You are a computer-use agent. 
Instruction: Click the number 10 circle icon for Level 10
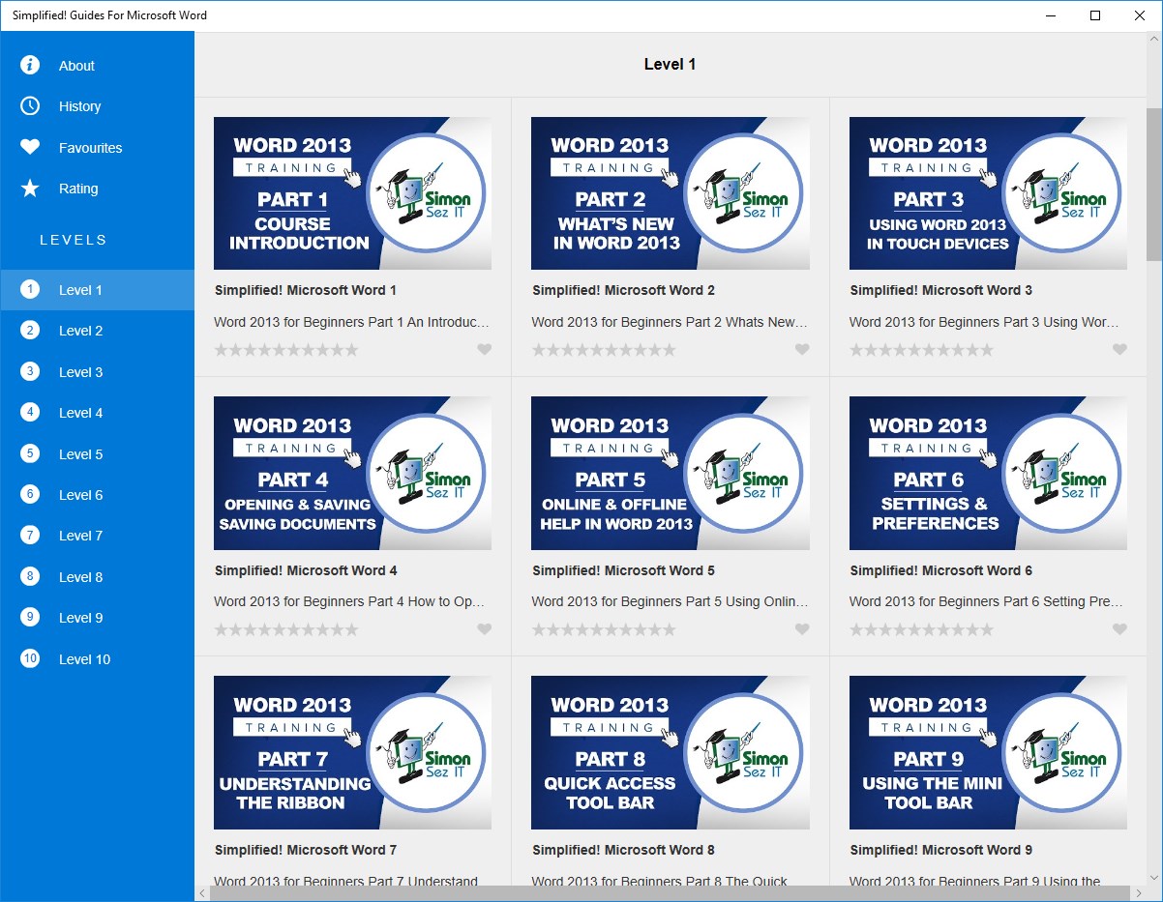(30, 658)
